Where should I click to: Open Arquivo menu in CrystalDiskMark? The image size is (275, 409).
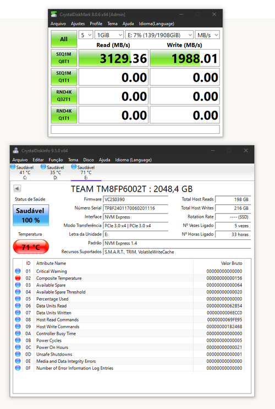[58, 24]
